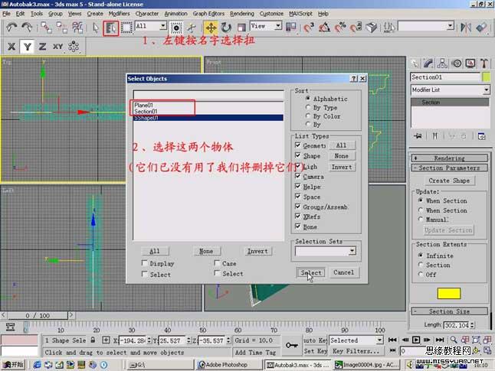Image resolution: width=495 pixels, height=371 pixels.
Task: Activate Select and Move tool
Action: [211, 28]
